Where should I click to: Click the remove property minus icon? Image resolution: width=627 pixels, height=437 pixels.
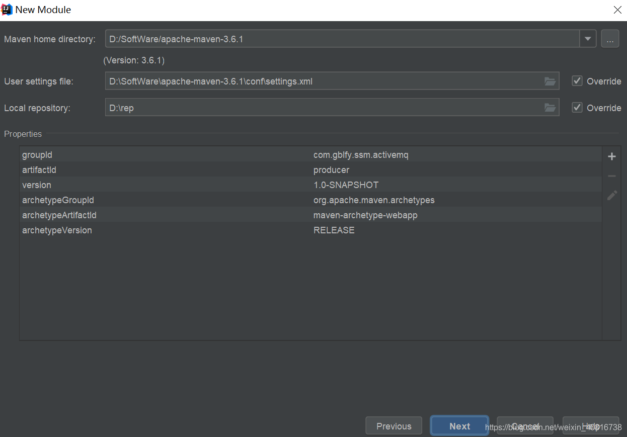pyautogui.click(x=612, y=176)
